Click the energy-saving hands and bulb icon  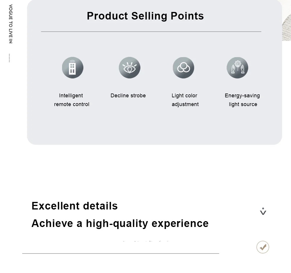click(237, 68)
